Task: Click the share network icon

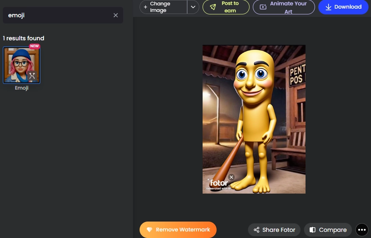Action: click(x=257, y=230)
